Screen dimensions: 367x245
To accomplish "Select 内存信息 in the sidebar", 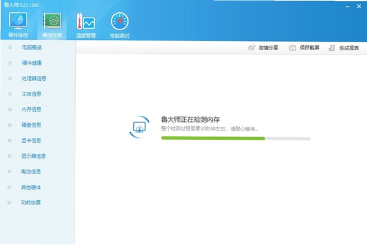I will [x=31, y=110].
